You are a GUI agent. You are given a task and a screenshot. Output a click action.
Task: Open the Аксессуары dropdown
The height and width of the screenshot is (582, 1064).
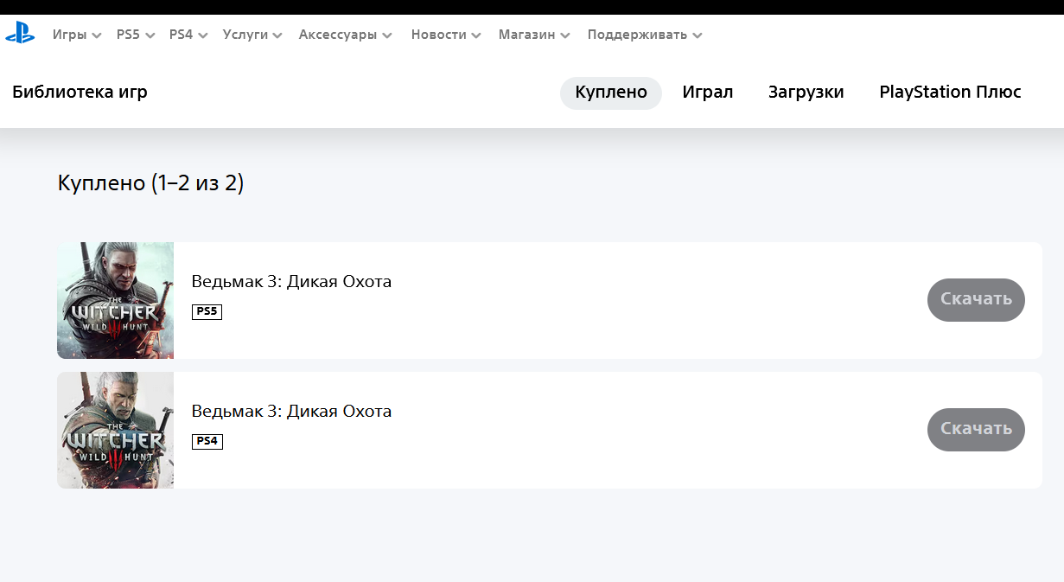(x=345, y=35)
